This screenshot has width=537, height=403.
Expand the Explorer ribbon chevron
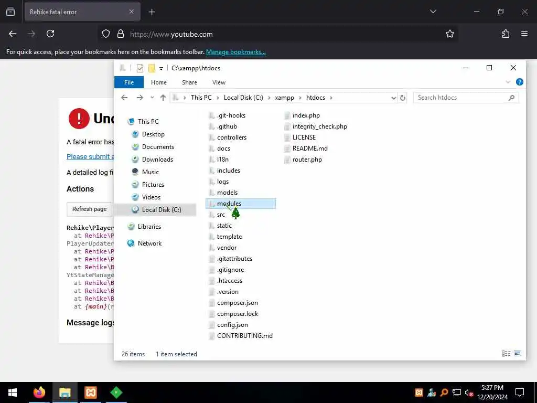[x=508, y=82]
